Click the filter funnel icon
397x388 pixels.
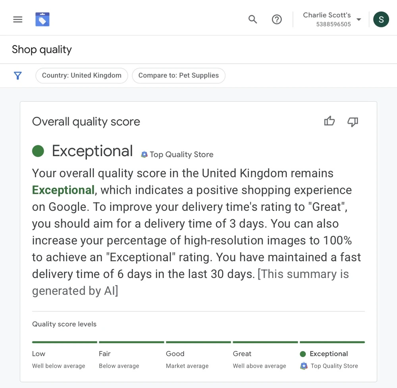tap(18, 75)
